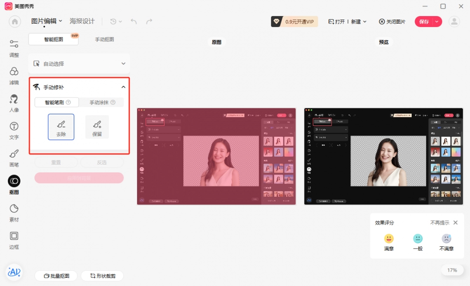Viewport: 470px width, 286px height.
Task: Open 批量抠图 batch cutout
Action: pos(56,276)
